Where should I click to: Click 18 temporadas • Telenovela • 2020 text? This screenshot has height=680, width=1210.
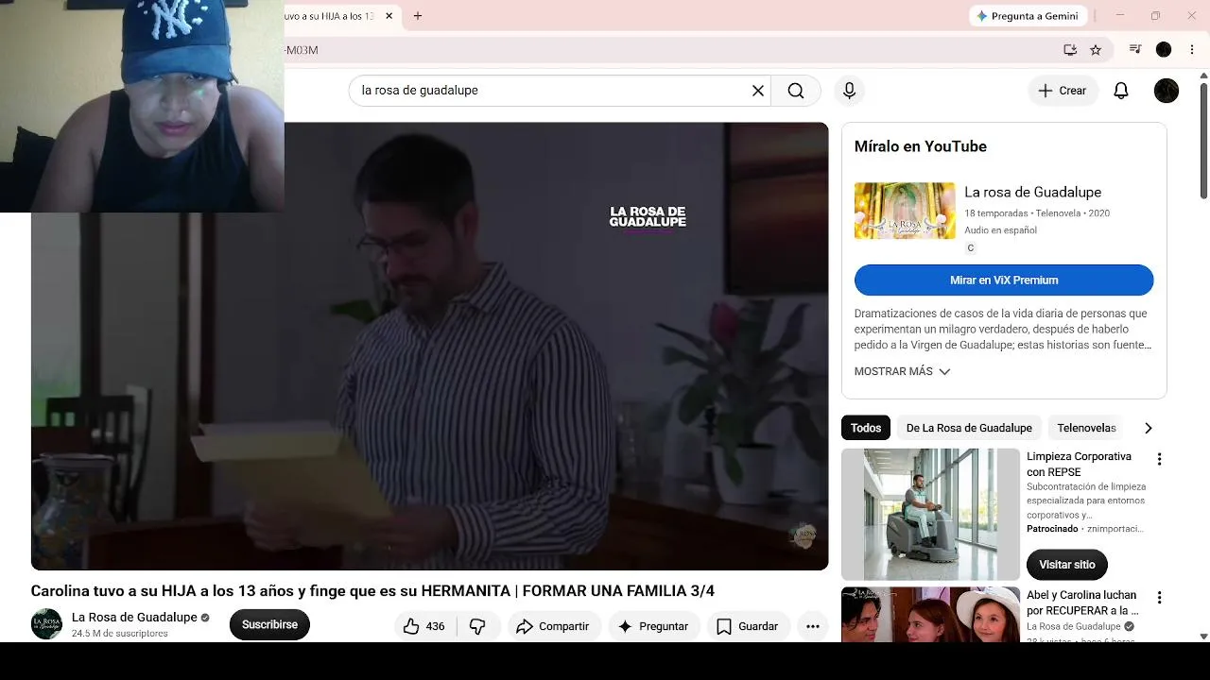(1037, 213)
